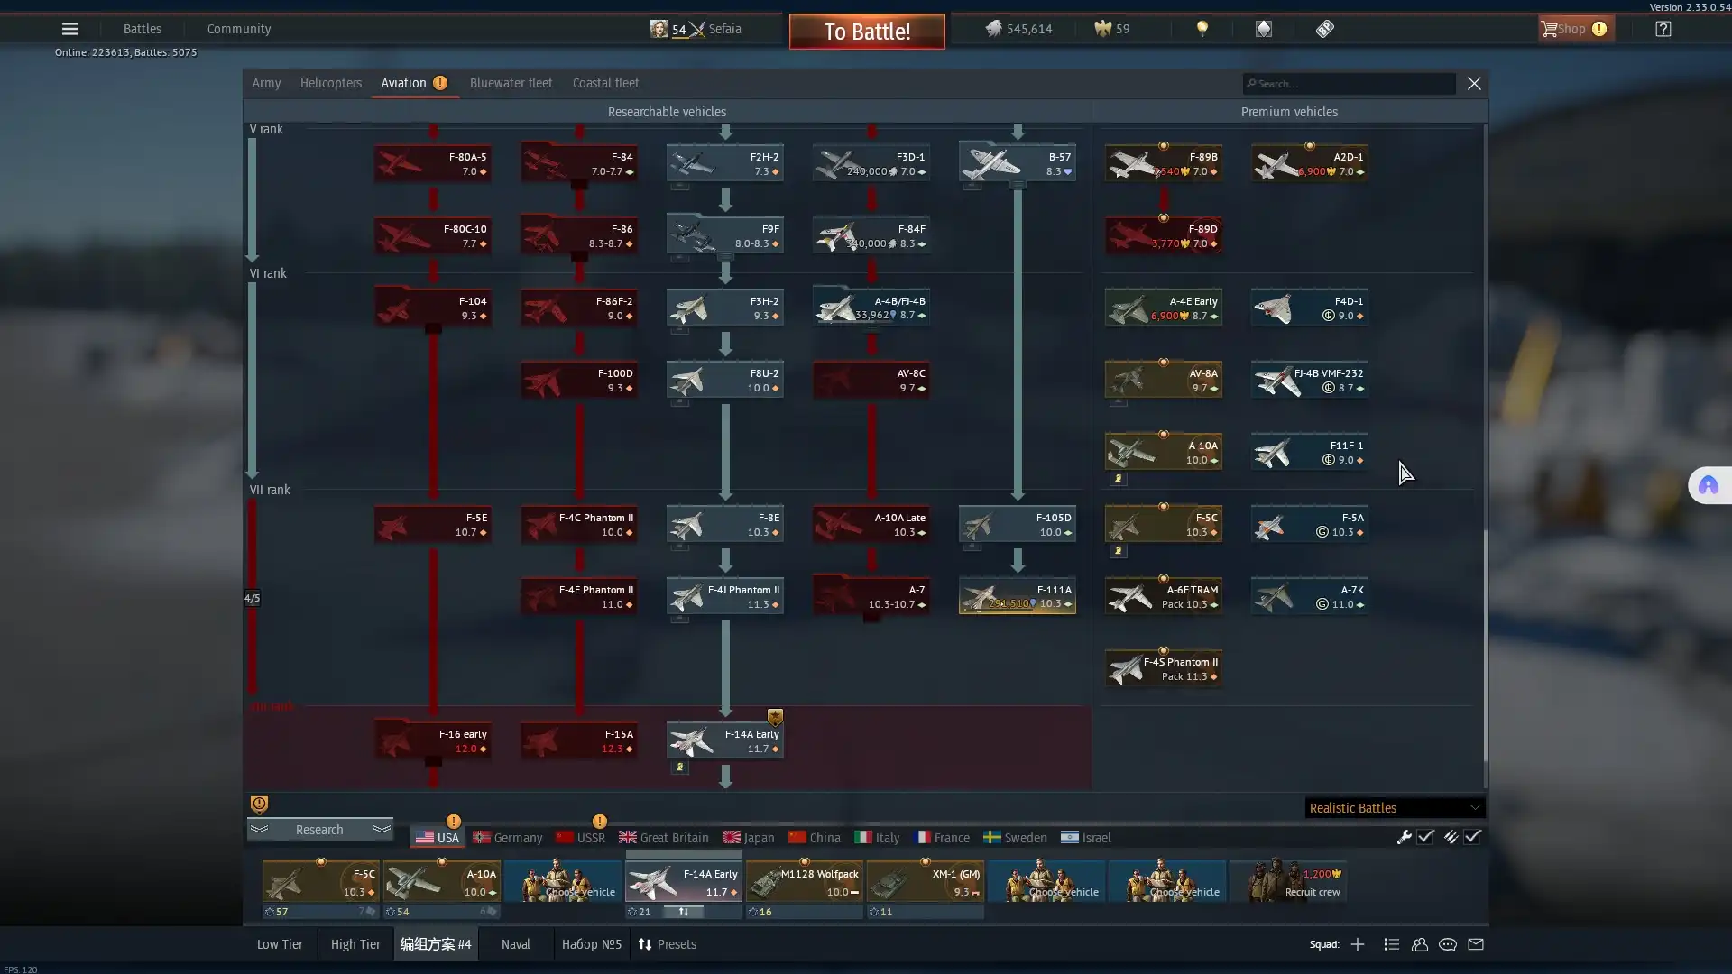Select the USA nation flag
Screen dimensions: 1732x974
(438, 838)
